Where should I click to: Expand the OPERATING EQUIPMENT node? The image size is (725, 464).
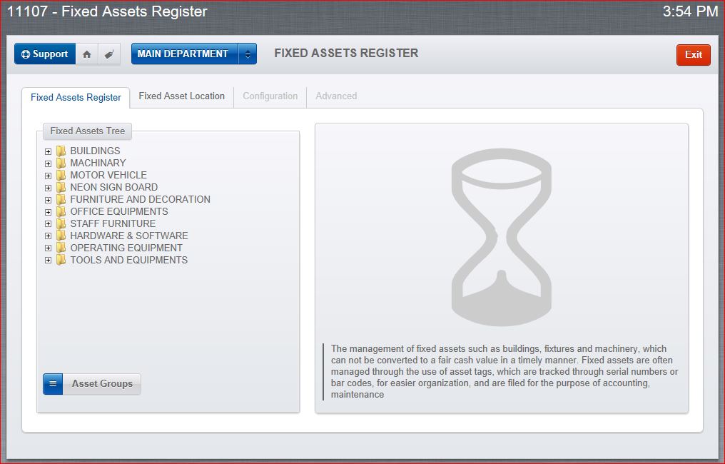[48, 248]
